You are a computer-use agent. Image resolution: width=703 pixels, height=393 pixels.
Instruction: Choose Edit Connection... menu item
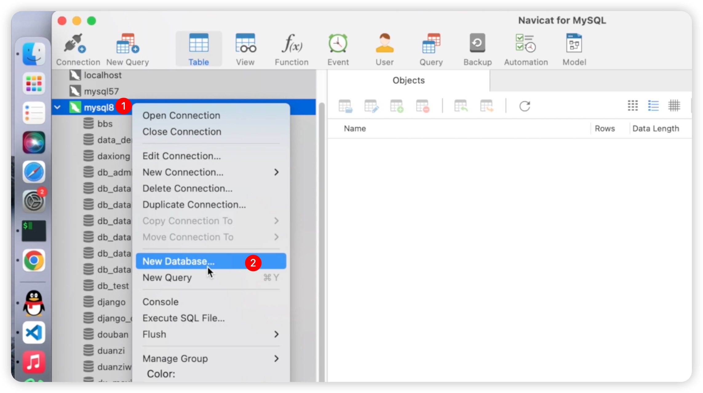211,156
